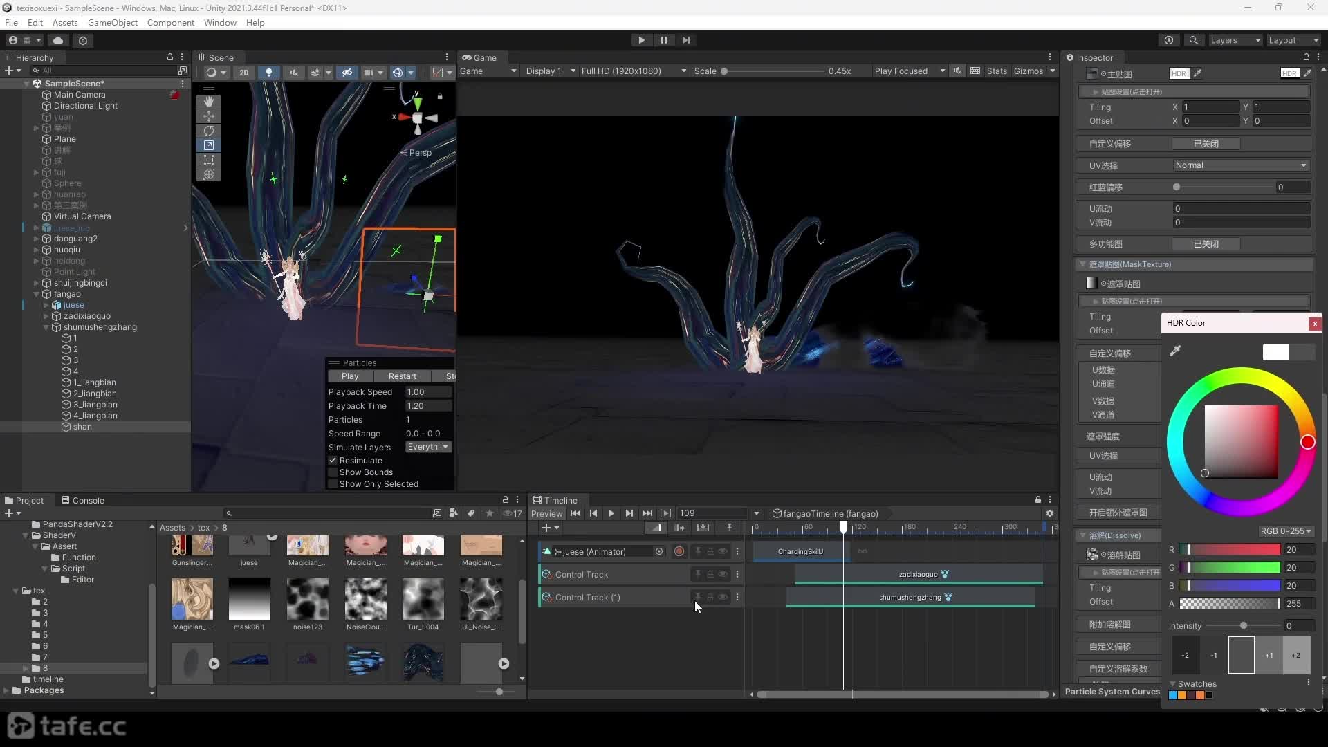The height and width of the screenshot is (747, 1328).
Task: Adjust the Game view Scale slider
Action: pos(773,71)
